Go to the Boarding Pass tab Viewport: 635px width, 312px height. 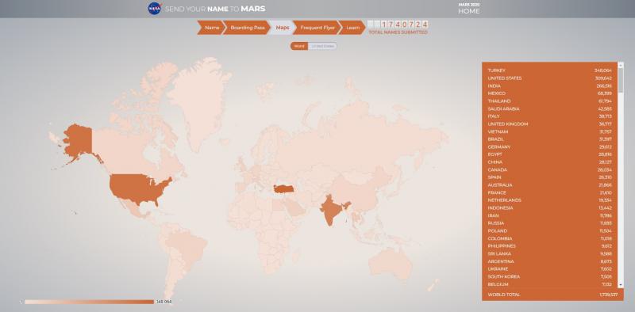(246, 28)
